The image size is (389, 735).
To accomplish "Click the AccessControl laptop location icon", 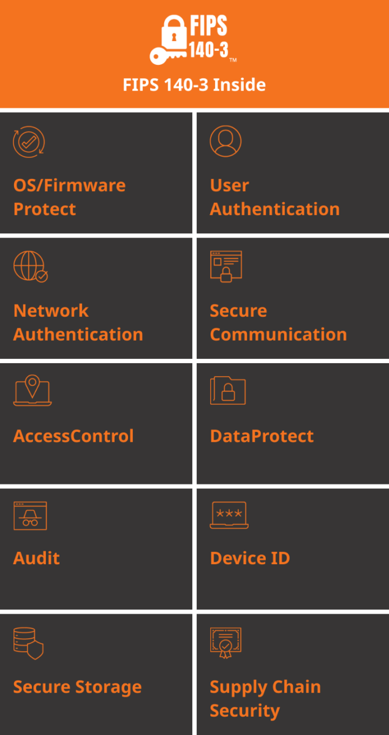I will [x=32, y=391].
